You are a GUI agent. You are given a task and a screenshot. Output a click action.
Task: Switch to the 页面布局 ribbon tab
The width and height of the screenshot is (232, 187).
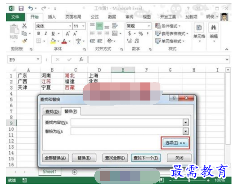click(73, 17)
